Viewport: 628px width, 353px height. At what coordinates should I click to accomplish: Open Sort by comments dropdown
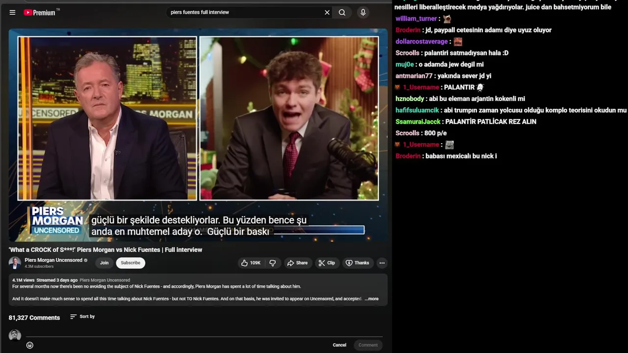(x=82, y=317)
